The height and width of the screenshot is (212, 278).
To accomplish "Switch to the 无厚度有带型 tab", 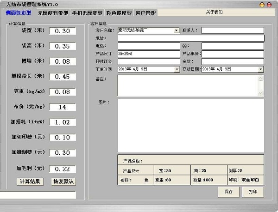I will pyautogui.click(x=53, y=13).
